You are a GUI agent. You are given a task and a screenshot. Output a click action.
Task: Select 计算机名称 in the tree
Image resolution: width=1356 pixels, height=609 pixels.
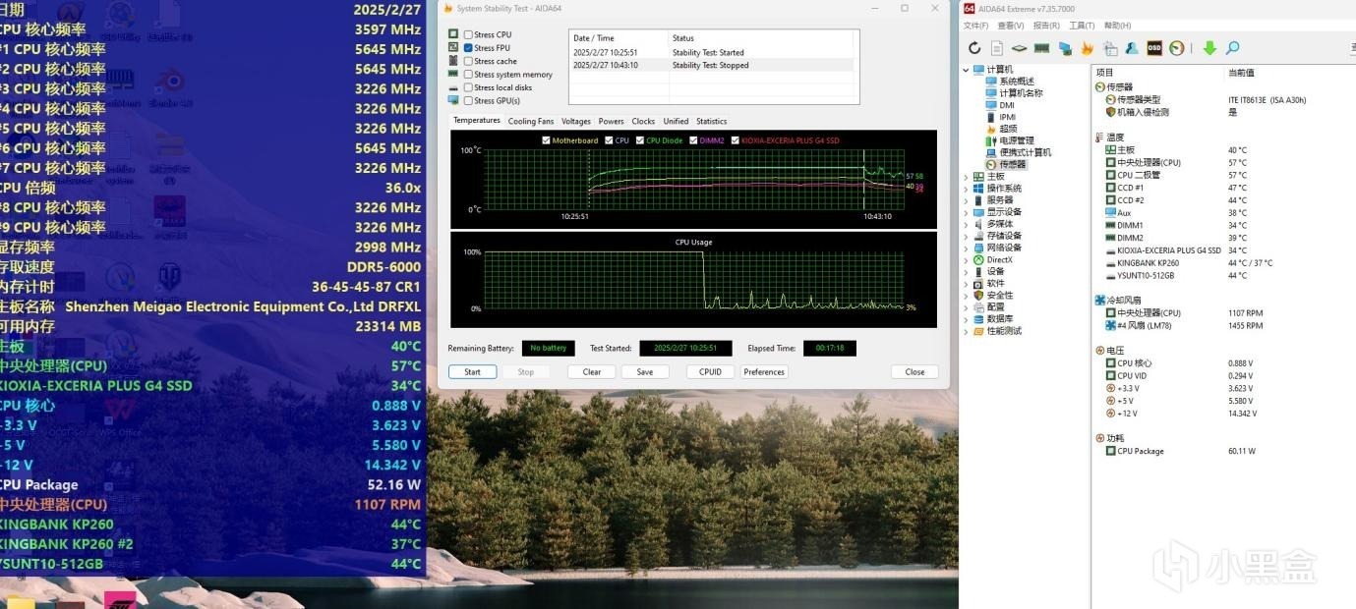pos(1021,93)
